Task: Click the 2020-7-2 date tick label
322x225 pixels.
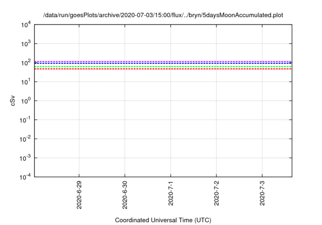Action: coord(216,193)
